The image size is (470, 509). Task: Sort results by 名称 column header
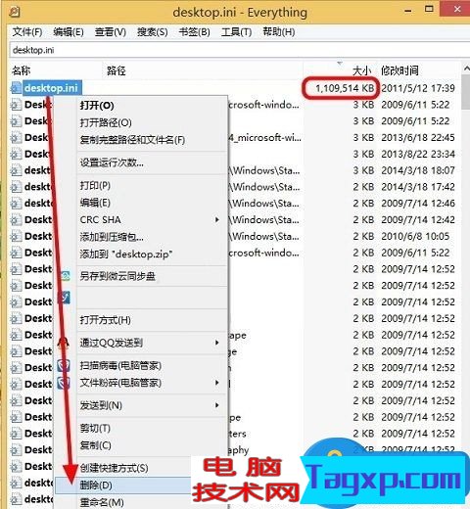[x=22, y=70]
